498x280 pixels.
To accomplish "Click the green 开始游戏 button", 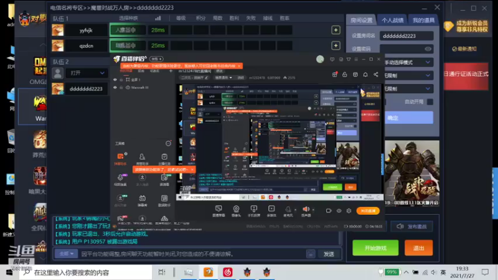I will (x=375, y=248).
